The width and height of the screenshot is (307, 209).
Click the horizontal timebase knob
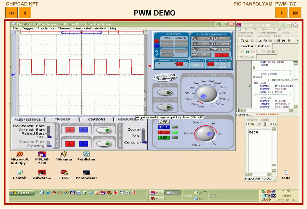pyautogui.click(x=206, y=94)
